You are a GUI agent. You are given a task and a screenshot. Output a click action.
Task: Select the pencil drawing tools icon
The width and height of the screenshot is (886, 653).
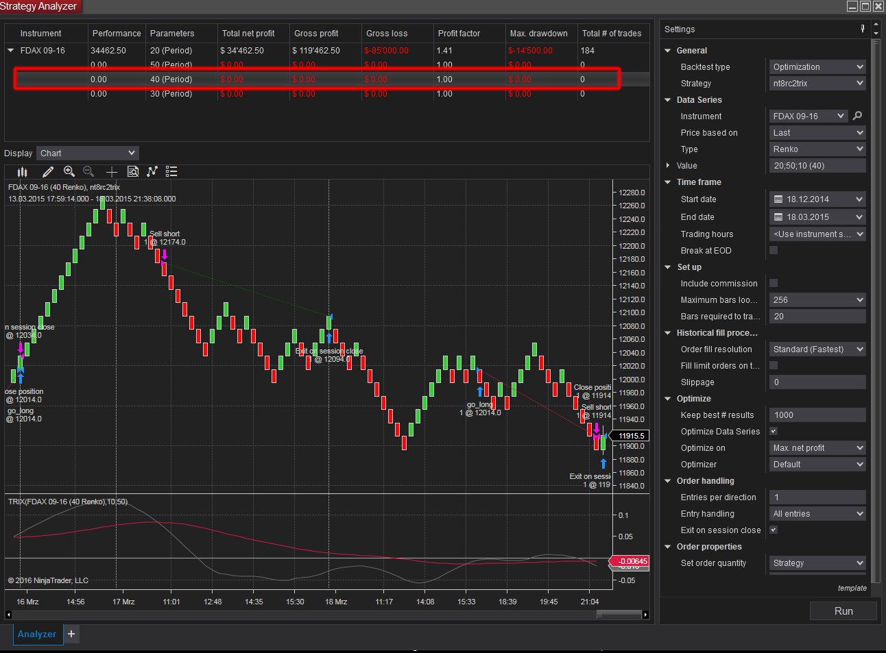point(47,171)
